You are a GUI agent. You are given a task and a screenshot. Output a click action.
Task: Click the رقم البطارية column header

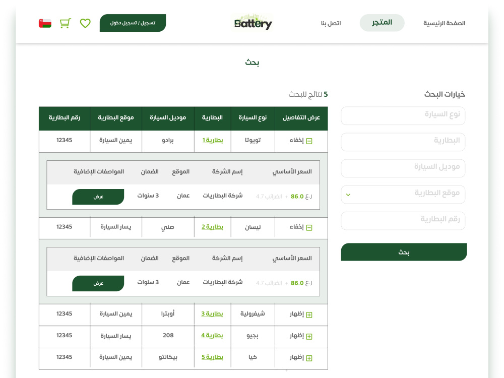pos(65,117)
